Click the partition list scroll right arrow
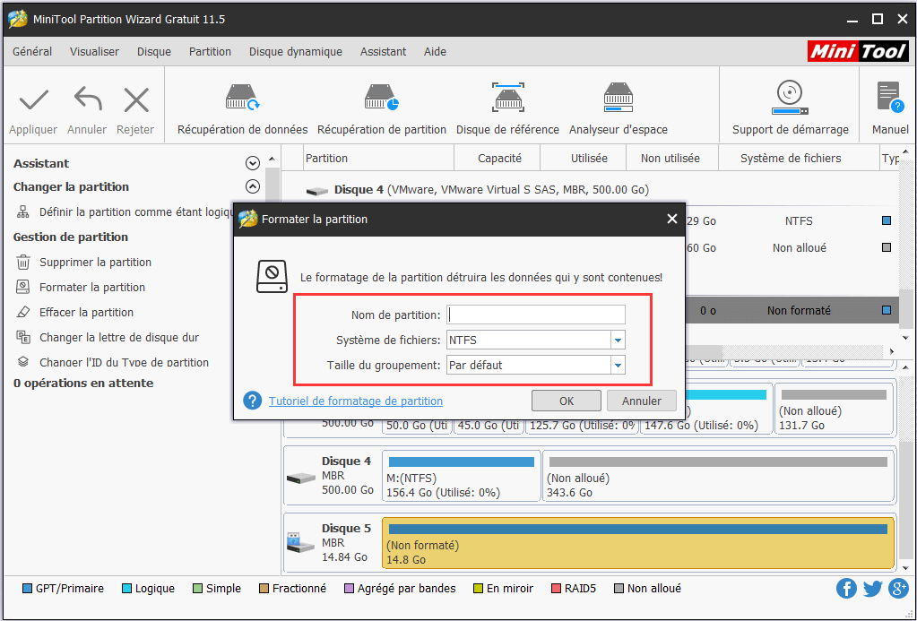Viewport: 917px width, 621px height. click(x=891, y=351)
